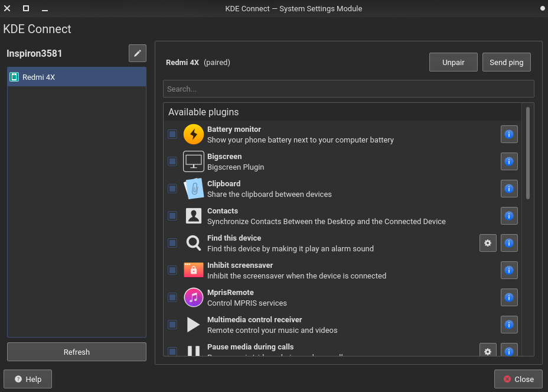Click the Battery monitor title text
The height and width of the screenshot is (392, 548).
pos(234,129)
